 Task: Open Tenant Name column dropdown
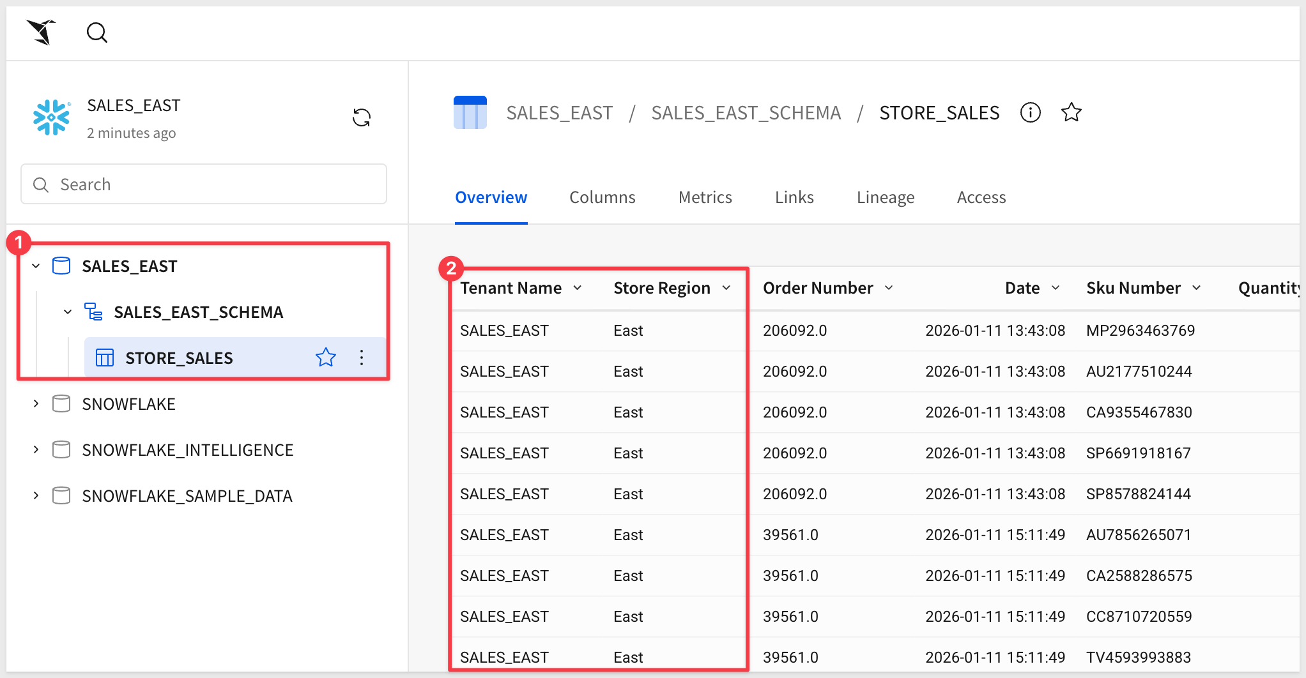tap(578, 288)
